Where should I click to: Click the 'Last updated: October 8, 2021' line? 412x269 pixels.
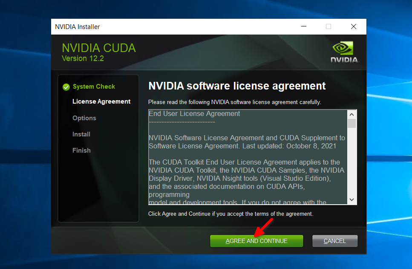tap(289, 146)
